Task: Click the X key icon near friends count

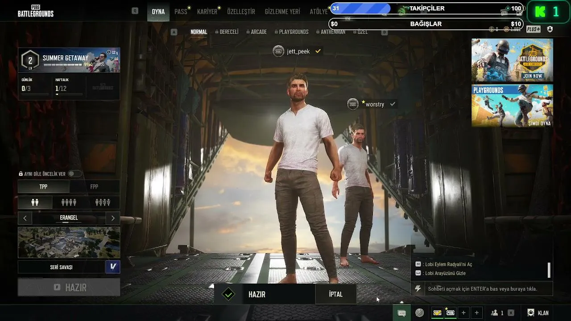Action: coord(511,313)
